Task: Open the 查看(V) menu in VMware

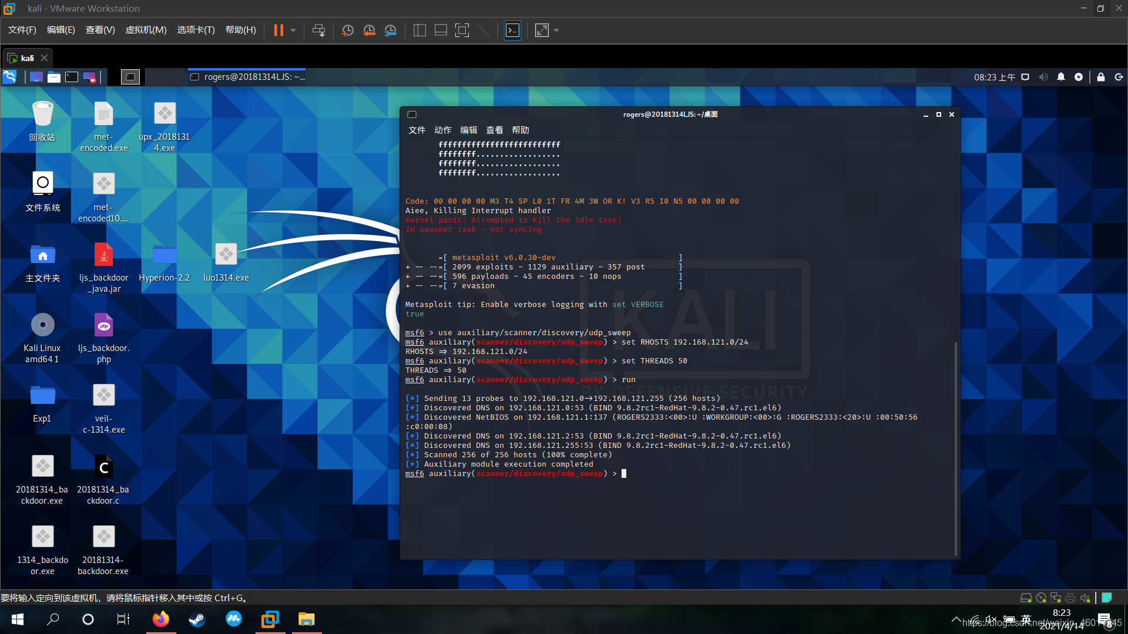Action: [x=100, y=30]
